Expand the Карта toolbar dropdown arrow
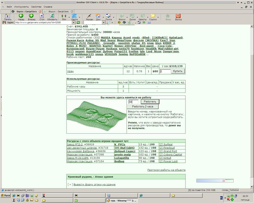This screenshot has height=203, width=254. pyautogui.click(x=79, y=17)
